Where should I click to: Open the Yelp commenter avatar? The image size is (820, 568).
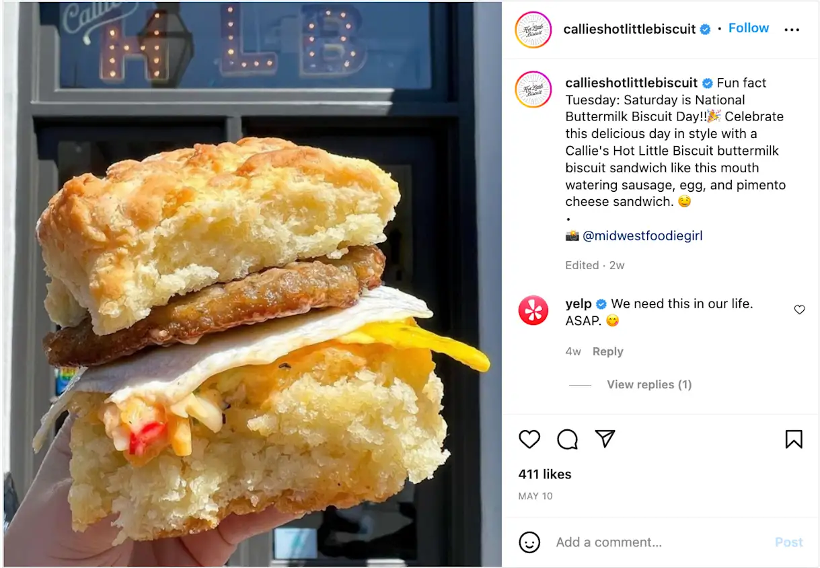533,310
